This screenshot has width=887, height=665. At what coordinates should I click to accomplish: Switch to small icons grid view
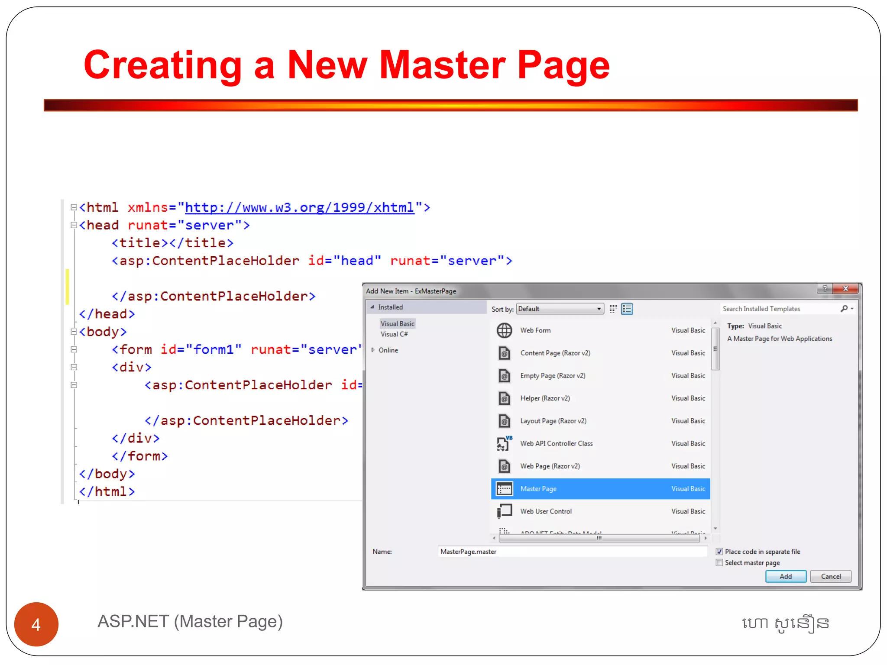[x=613, y=309]
